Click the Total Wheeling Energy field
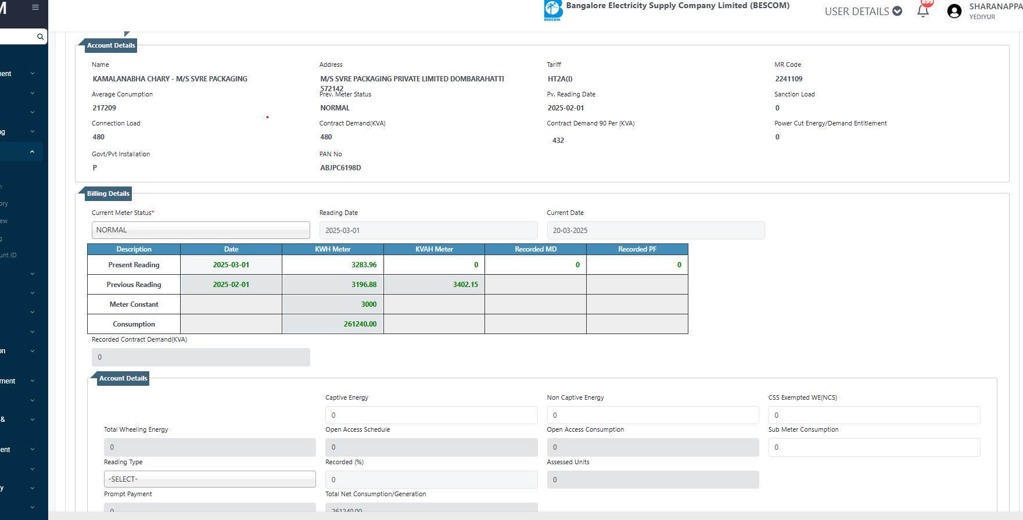The image size is (1023, 520). coord(210,447)
